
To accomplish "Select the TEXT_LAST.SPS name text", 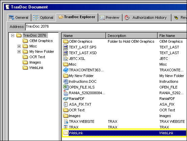I will (x=83, y=47).
